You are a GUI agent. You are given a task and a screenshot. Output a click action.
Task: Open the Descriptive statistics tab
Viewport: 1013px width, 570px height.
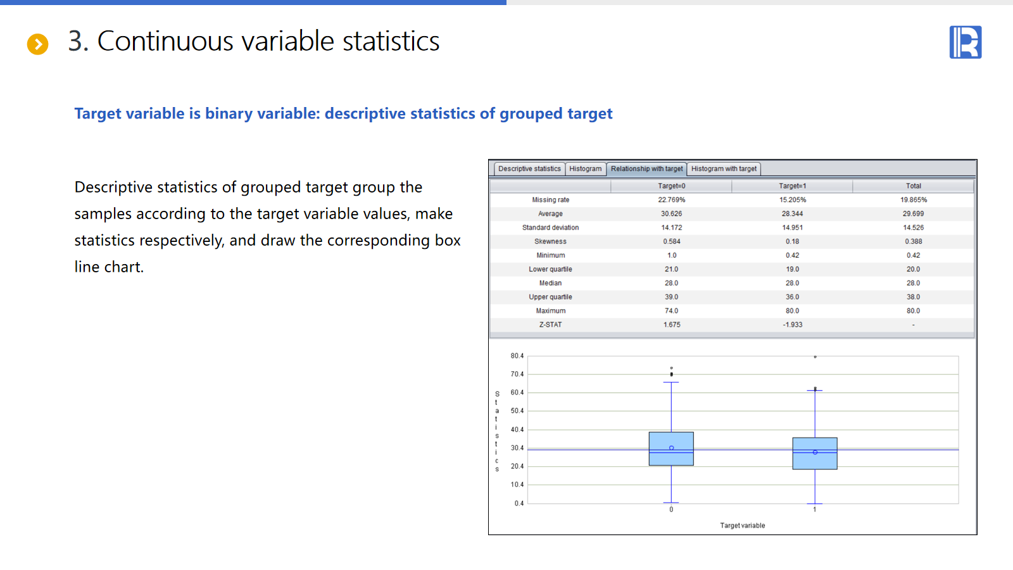click(529, 169)
